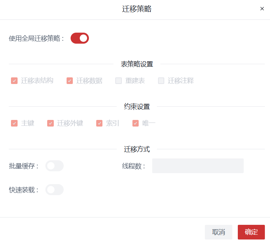Uncheck the 唯一 constraint checkbox
The height and width of the screenshot is (245, 270).
click(135, 123)
